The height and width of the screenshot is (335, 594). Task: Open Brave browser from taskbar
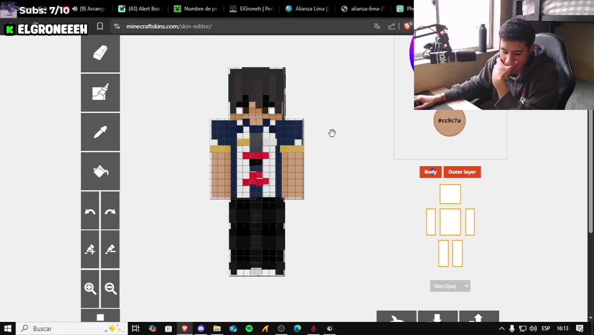point(185,328)
